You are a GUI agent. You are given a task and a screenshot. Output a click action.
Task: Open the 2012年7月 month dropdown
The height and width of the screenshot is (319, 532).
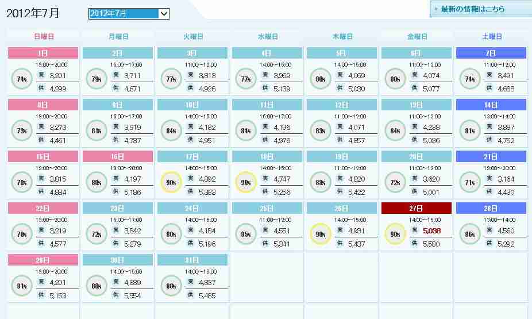point(129,14)
